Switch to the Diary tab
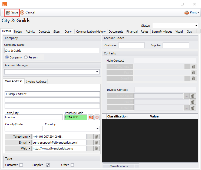Screen dimensions: 201x170 (68, 32)
